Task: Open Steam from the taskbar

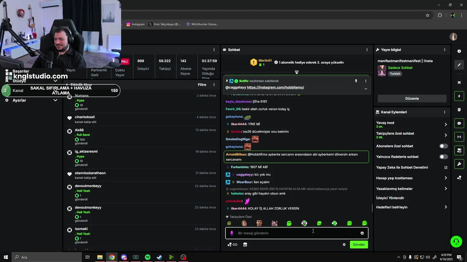Action: click(159, 257)
